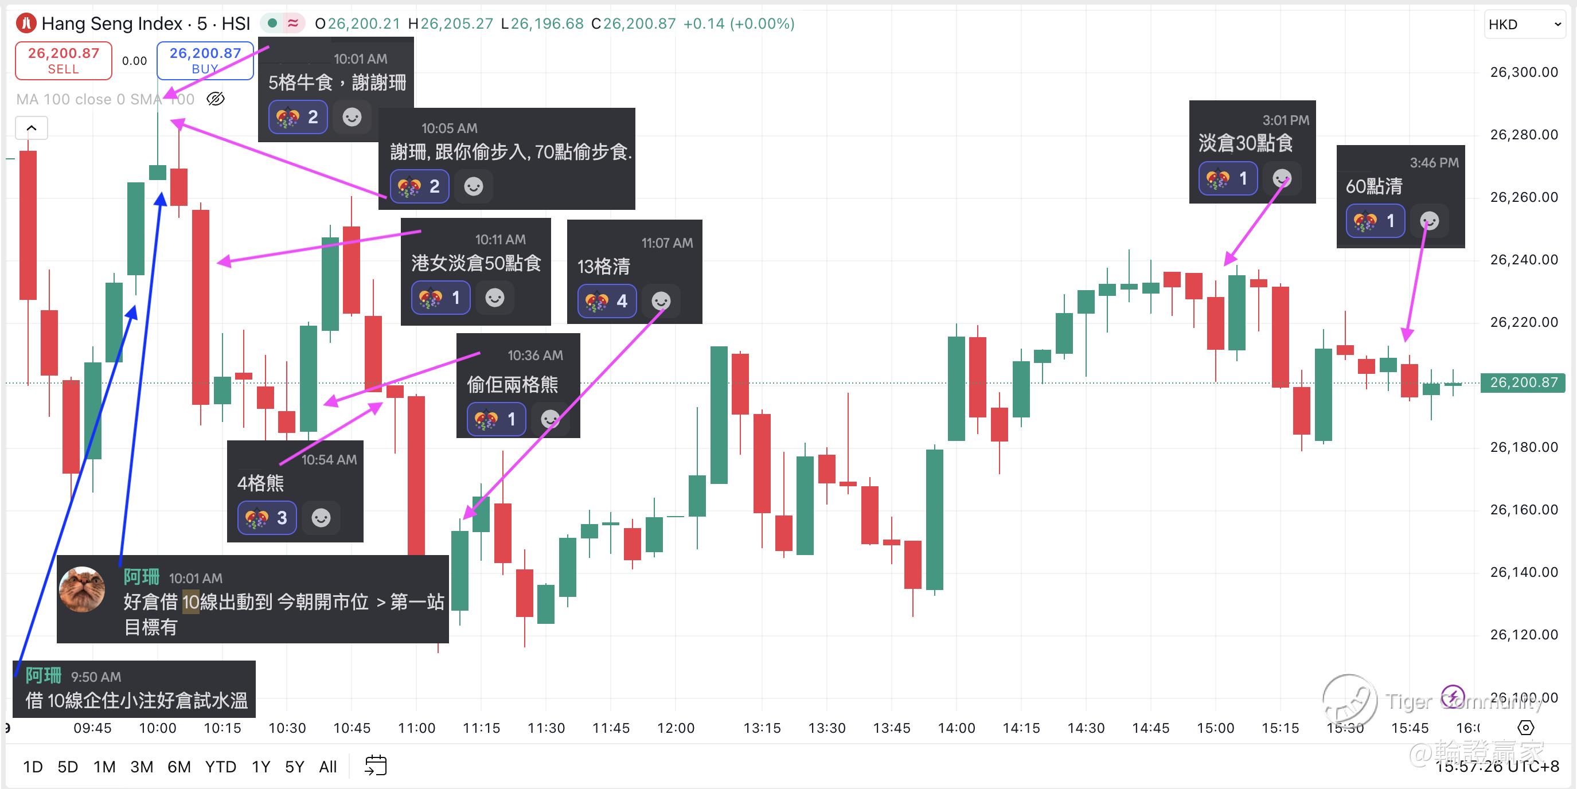1577x789 pixels.
Task: Toggle visibility of MA 100 indicator
Action: click(216, 99)
